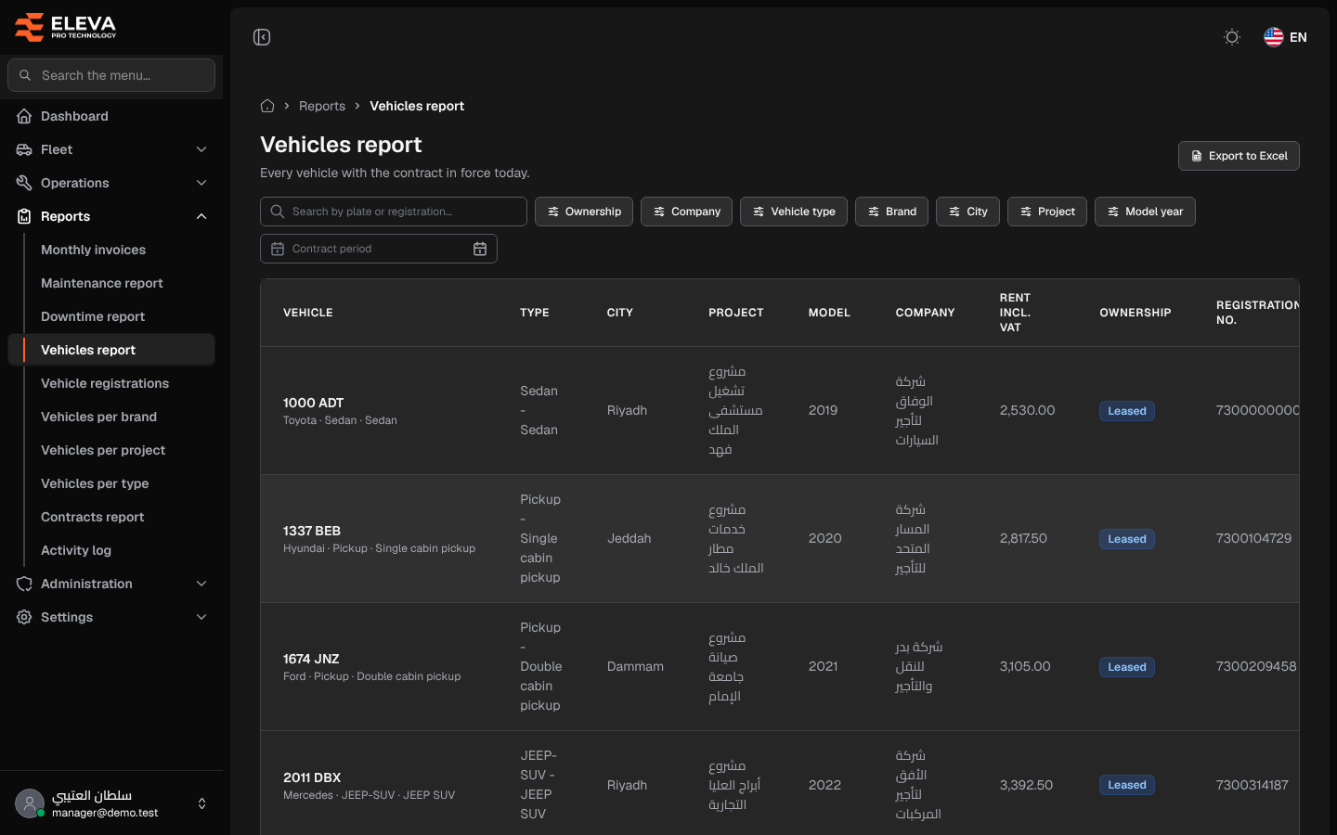This screenshot has width=1337, height=835.
Task: Click vehicle plate 1337 BEB
Action: coord(312,531)
